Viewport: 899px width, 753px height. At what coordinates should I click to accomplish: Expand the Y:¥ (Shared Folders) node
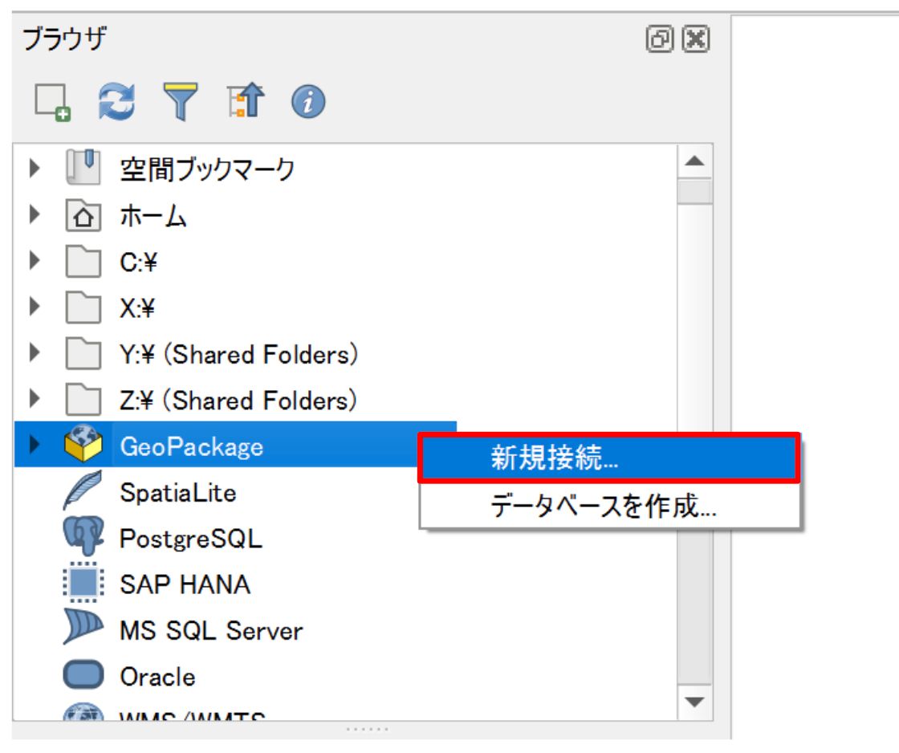(x=35, y=352)
